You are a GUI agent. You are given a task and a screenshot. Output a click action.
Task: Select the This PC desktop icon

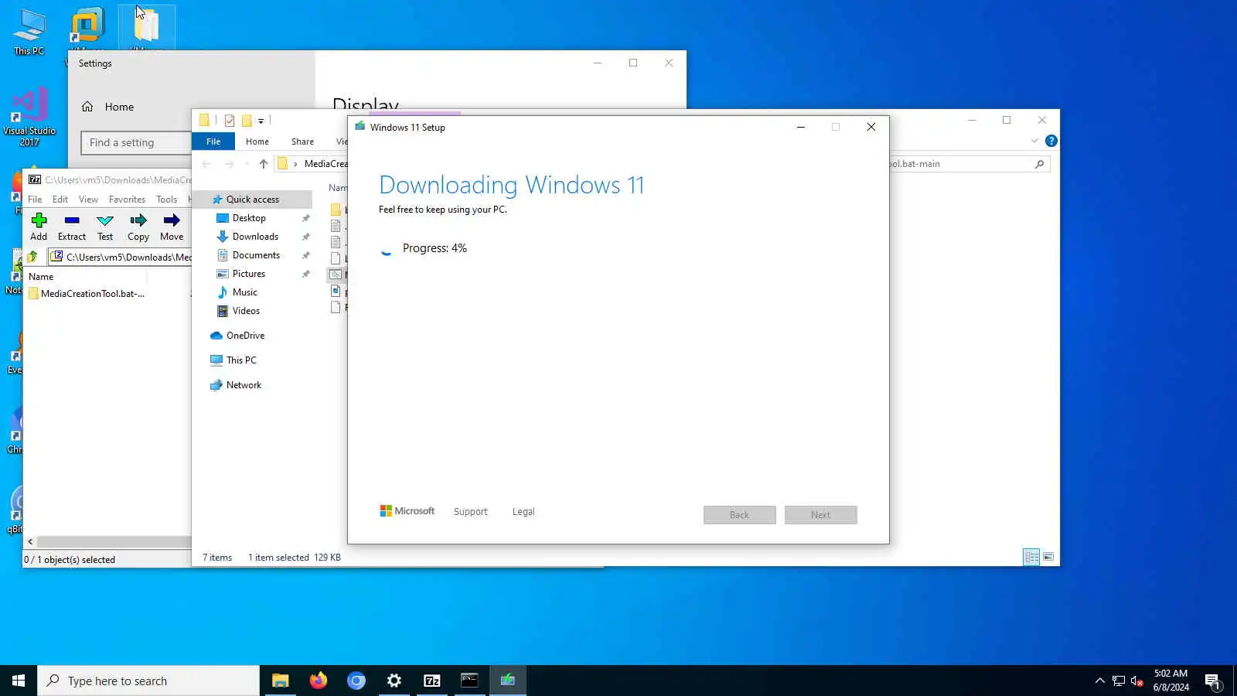(x=29, y=32)
